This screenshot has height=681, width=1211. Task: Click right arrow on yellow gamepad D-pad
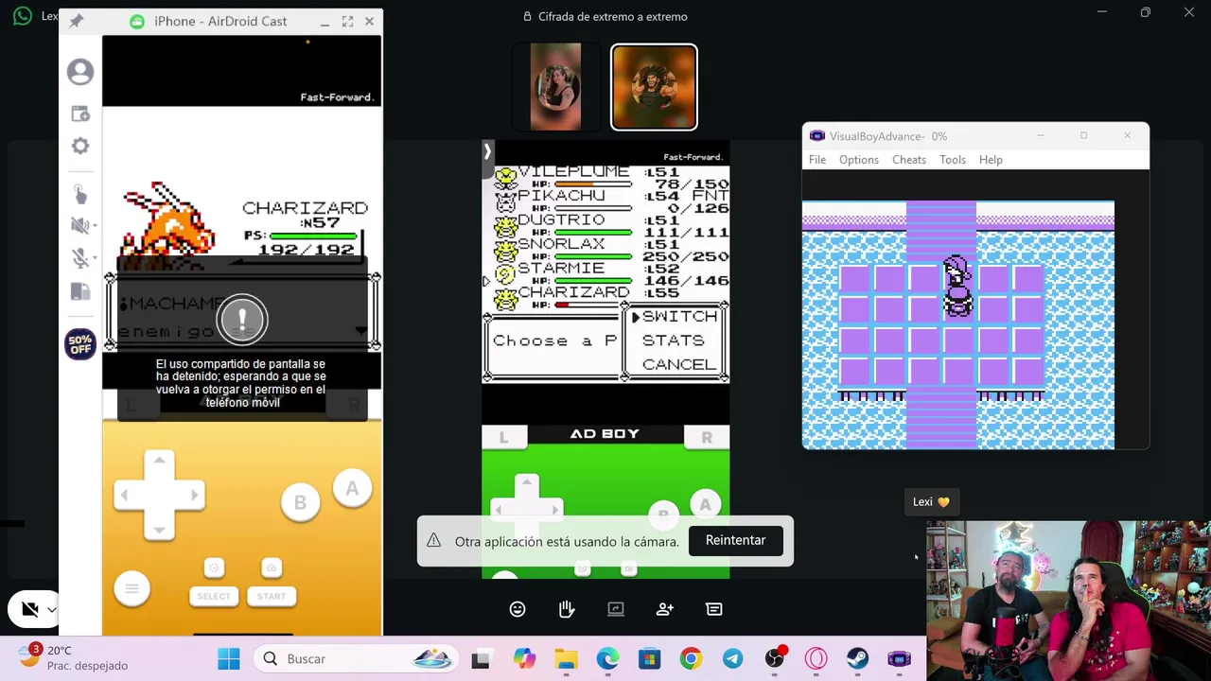pos(194,495)
